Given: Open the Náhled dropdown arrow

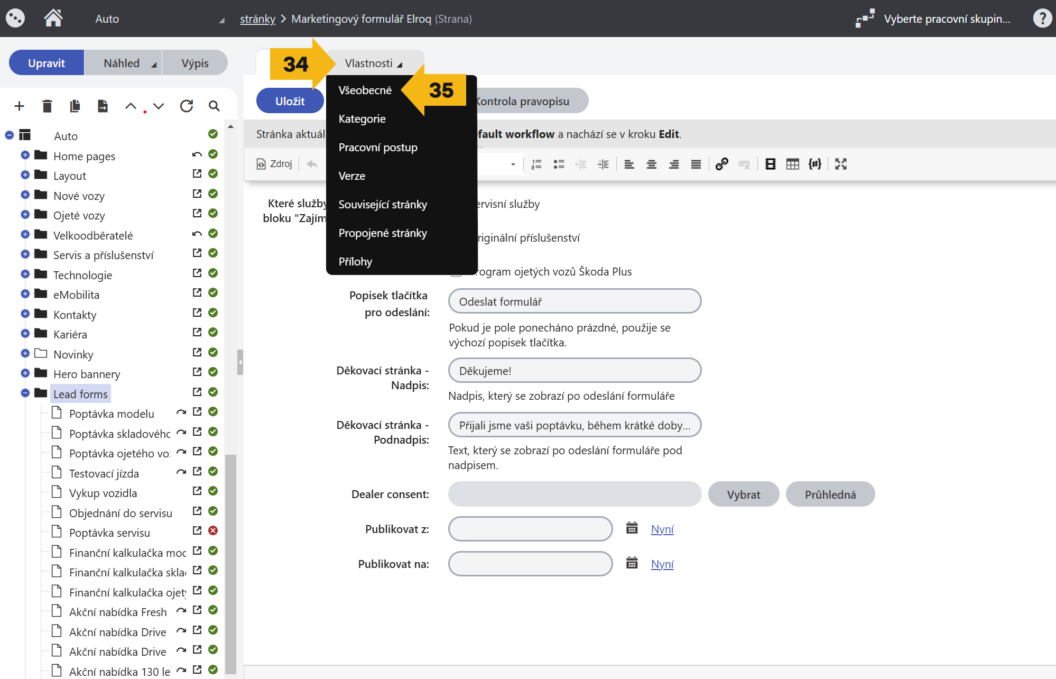Looking at the screenshot, I should coord(154,65).
